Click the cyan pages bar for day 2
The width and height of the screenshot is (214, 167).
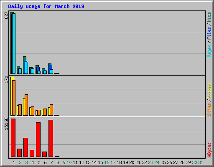(x=20, y=71)
